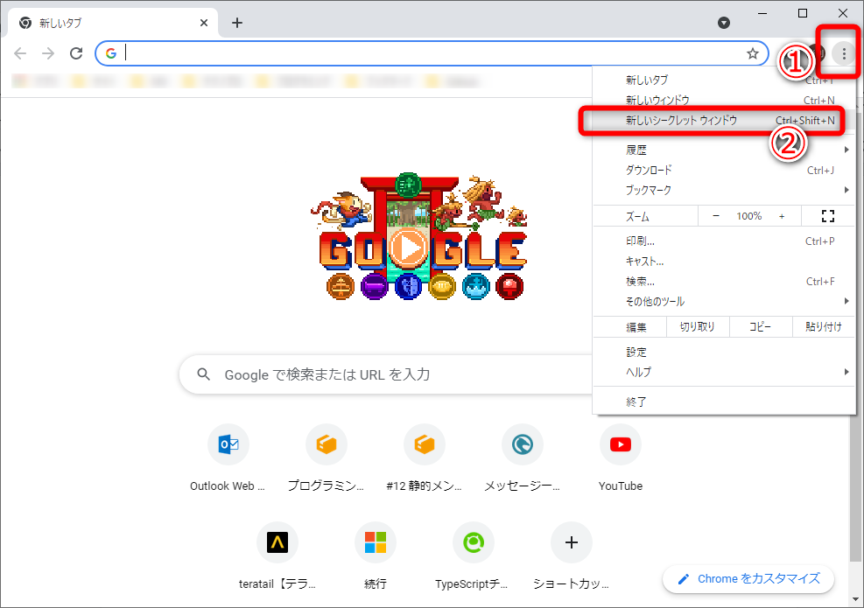The image size is (864, 608).
Task: Open the YouTube shortcut icon
Action: click(x=620, y=444)
